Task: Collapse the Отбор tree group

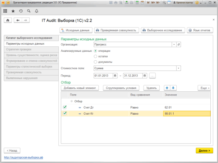Action: [72, 101]
